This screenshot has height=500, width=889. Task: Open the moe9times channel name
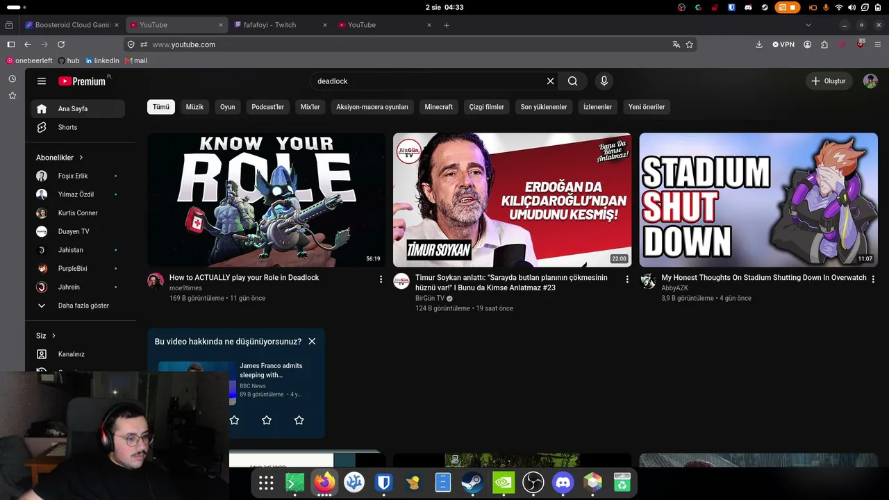point(185,288)
